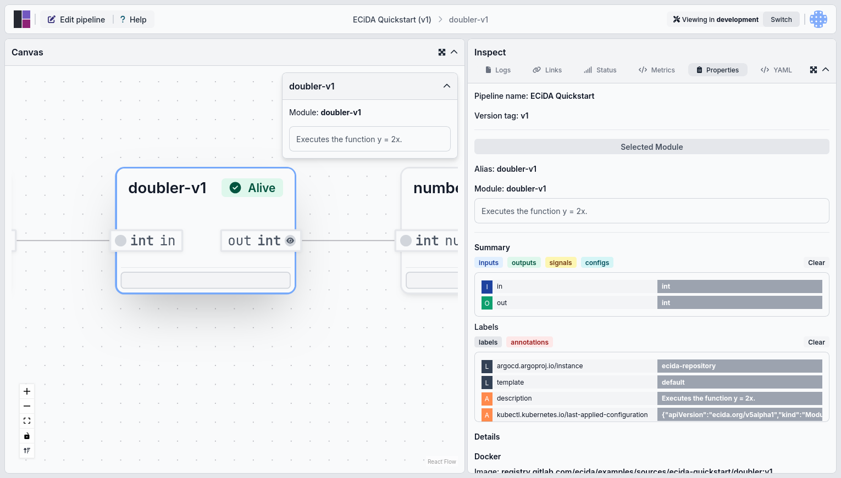Switch to the Status tab

point(600,70)
